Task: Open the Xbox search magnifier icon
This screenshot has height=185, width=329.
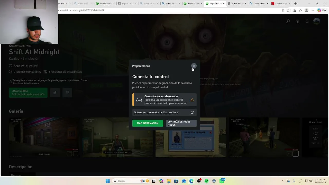Action: (288, 21)
